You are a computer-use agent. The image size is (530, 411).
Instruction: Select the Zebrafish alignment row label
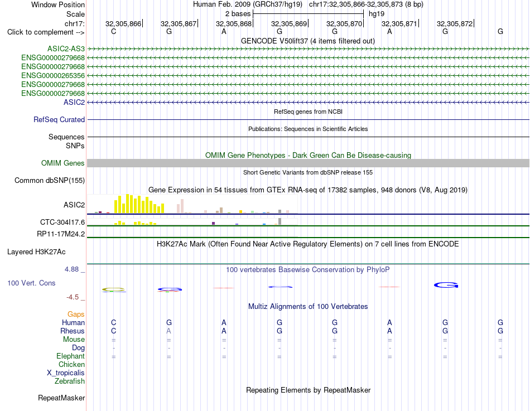pyautogui.click(x=70, y=381)
